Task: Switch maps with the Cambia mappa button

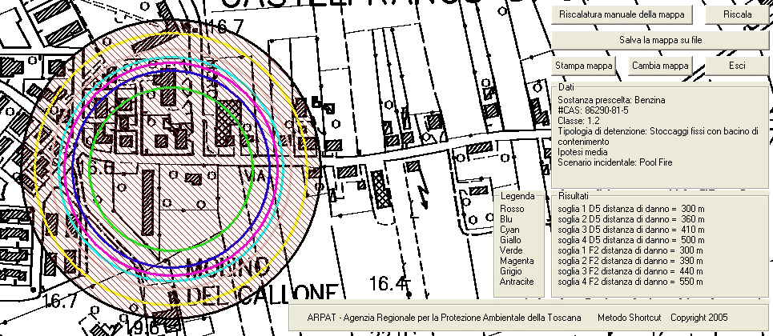Action: pyautogui.click(x=660, y=66)
